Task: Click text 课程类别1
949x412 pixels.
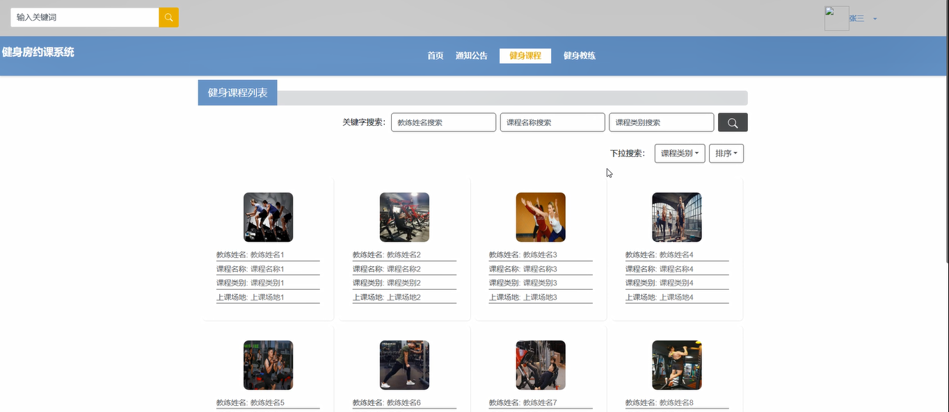Action: point(267,283)
